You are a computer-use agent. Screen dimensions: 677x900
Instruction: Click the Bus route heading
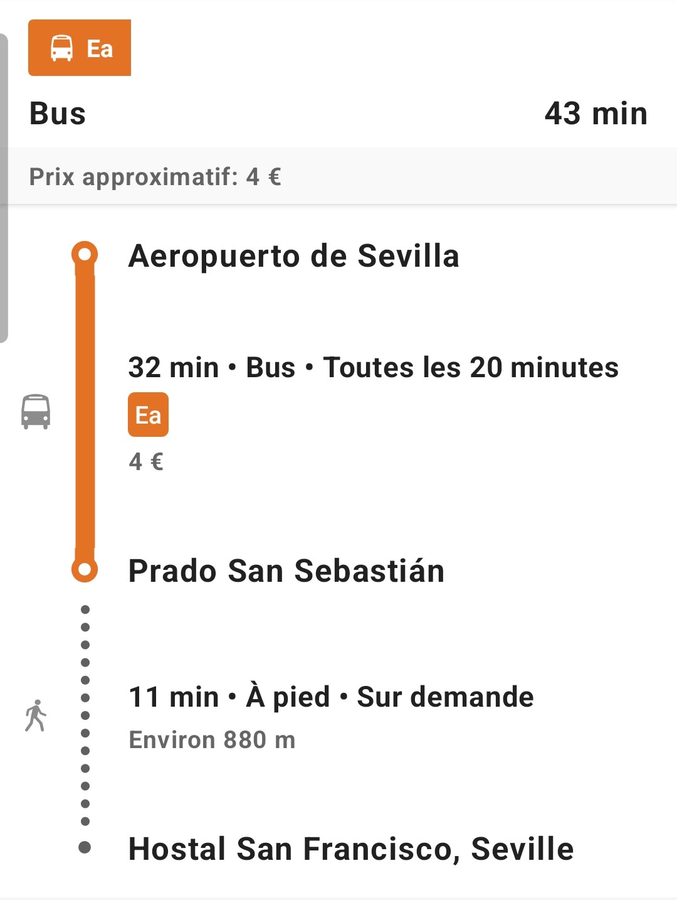pos(58,114)
